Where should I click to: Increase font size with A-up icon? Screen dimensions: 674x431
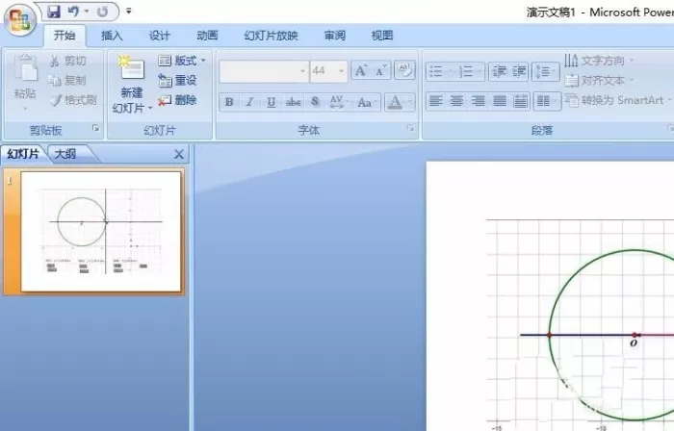tap(361, 71)
